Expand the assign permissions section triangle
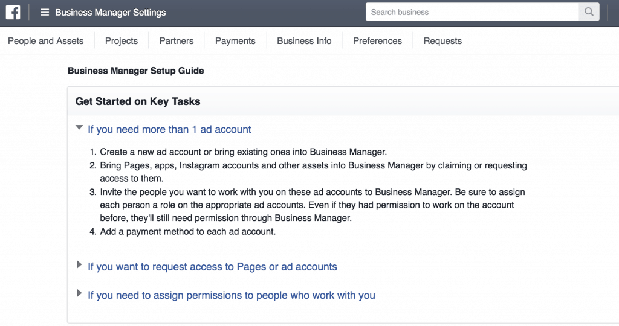Image resolution: width=619 pixels, height=326 pixels. (x=79, y=293)
